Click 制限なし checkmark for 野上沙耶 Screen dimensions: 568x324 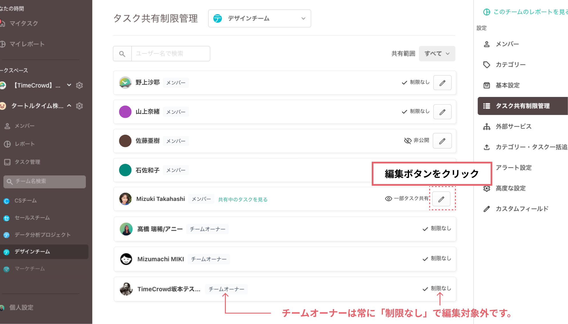[404, 83]
